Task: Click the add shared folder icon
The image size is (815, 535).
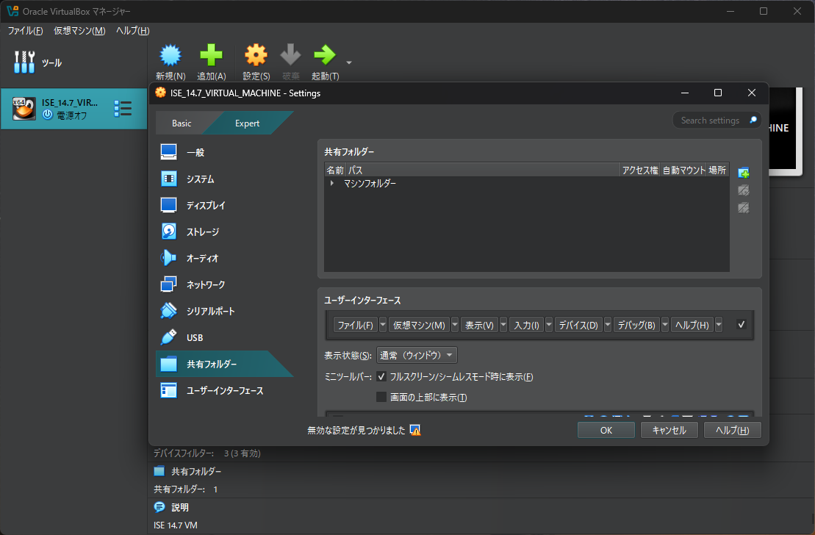Action: pos(744,173)
